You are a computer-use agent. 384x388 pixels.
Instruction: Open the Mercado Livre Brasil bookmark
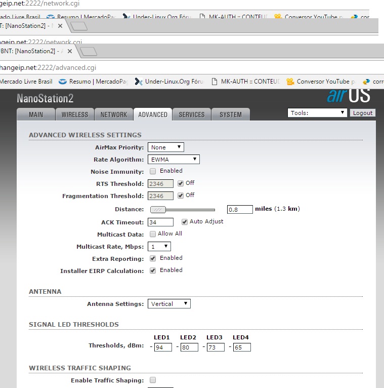26,82
